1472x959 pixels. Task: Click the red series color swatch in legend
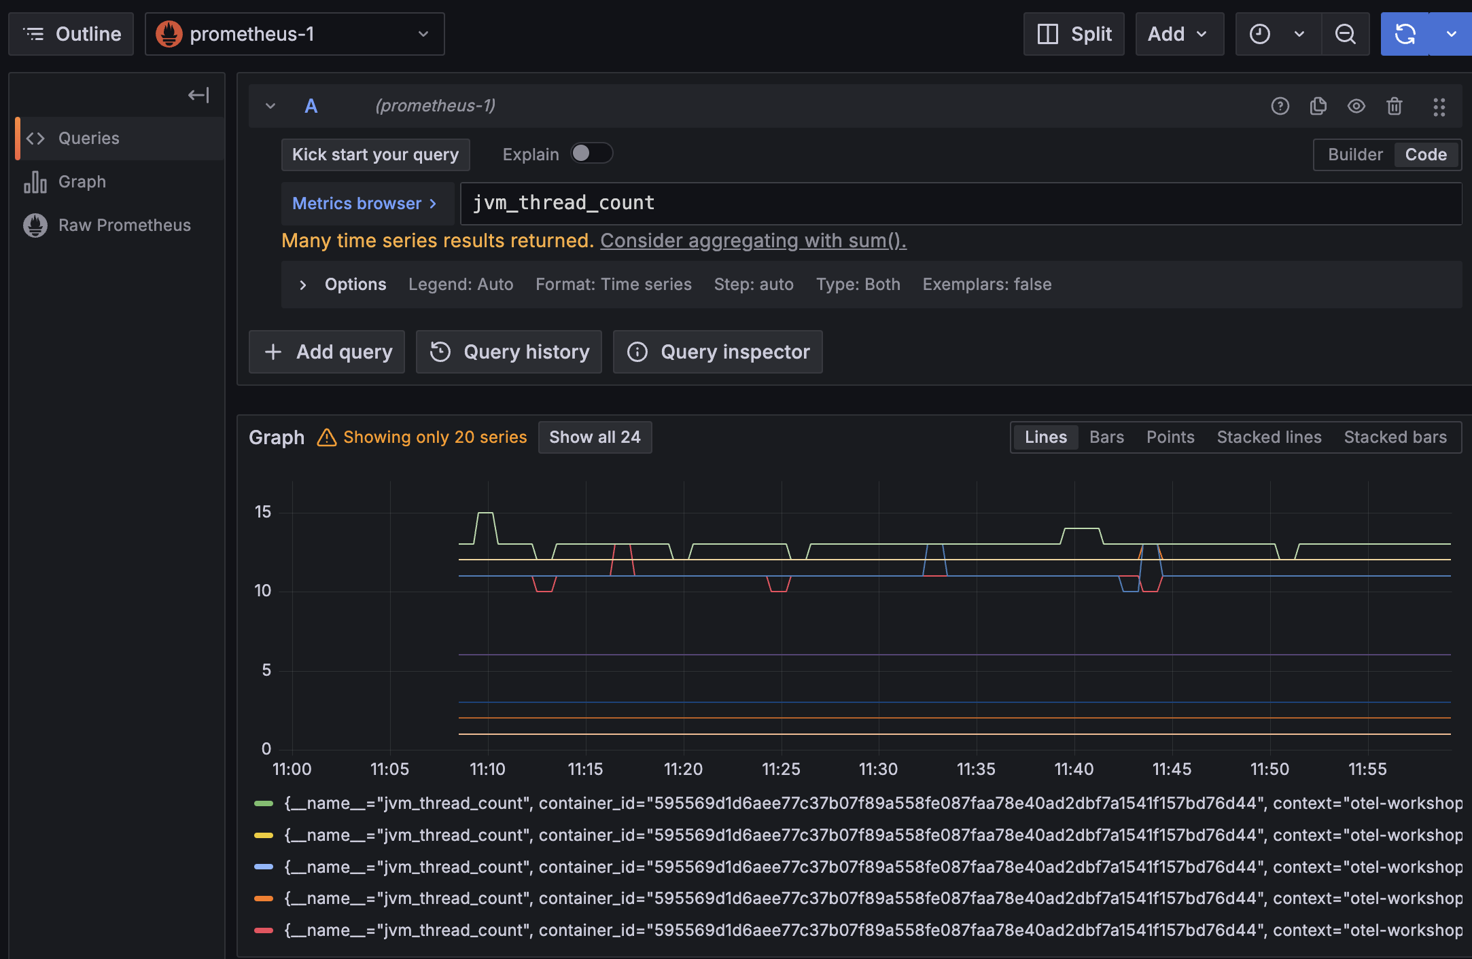tap(264, 930)
